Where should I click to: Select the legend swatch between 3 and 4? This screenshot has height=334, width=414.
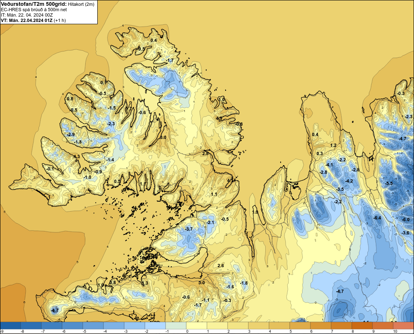(259, 326)
